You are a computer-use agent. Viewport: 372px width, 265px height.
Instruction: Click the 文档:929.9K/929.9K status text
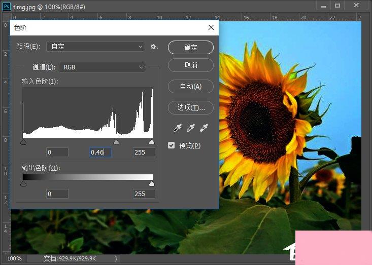pos(70,258)
